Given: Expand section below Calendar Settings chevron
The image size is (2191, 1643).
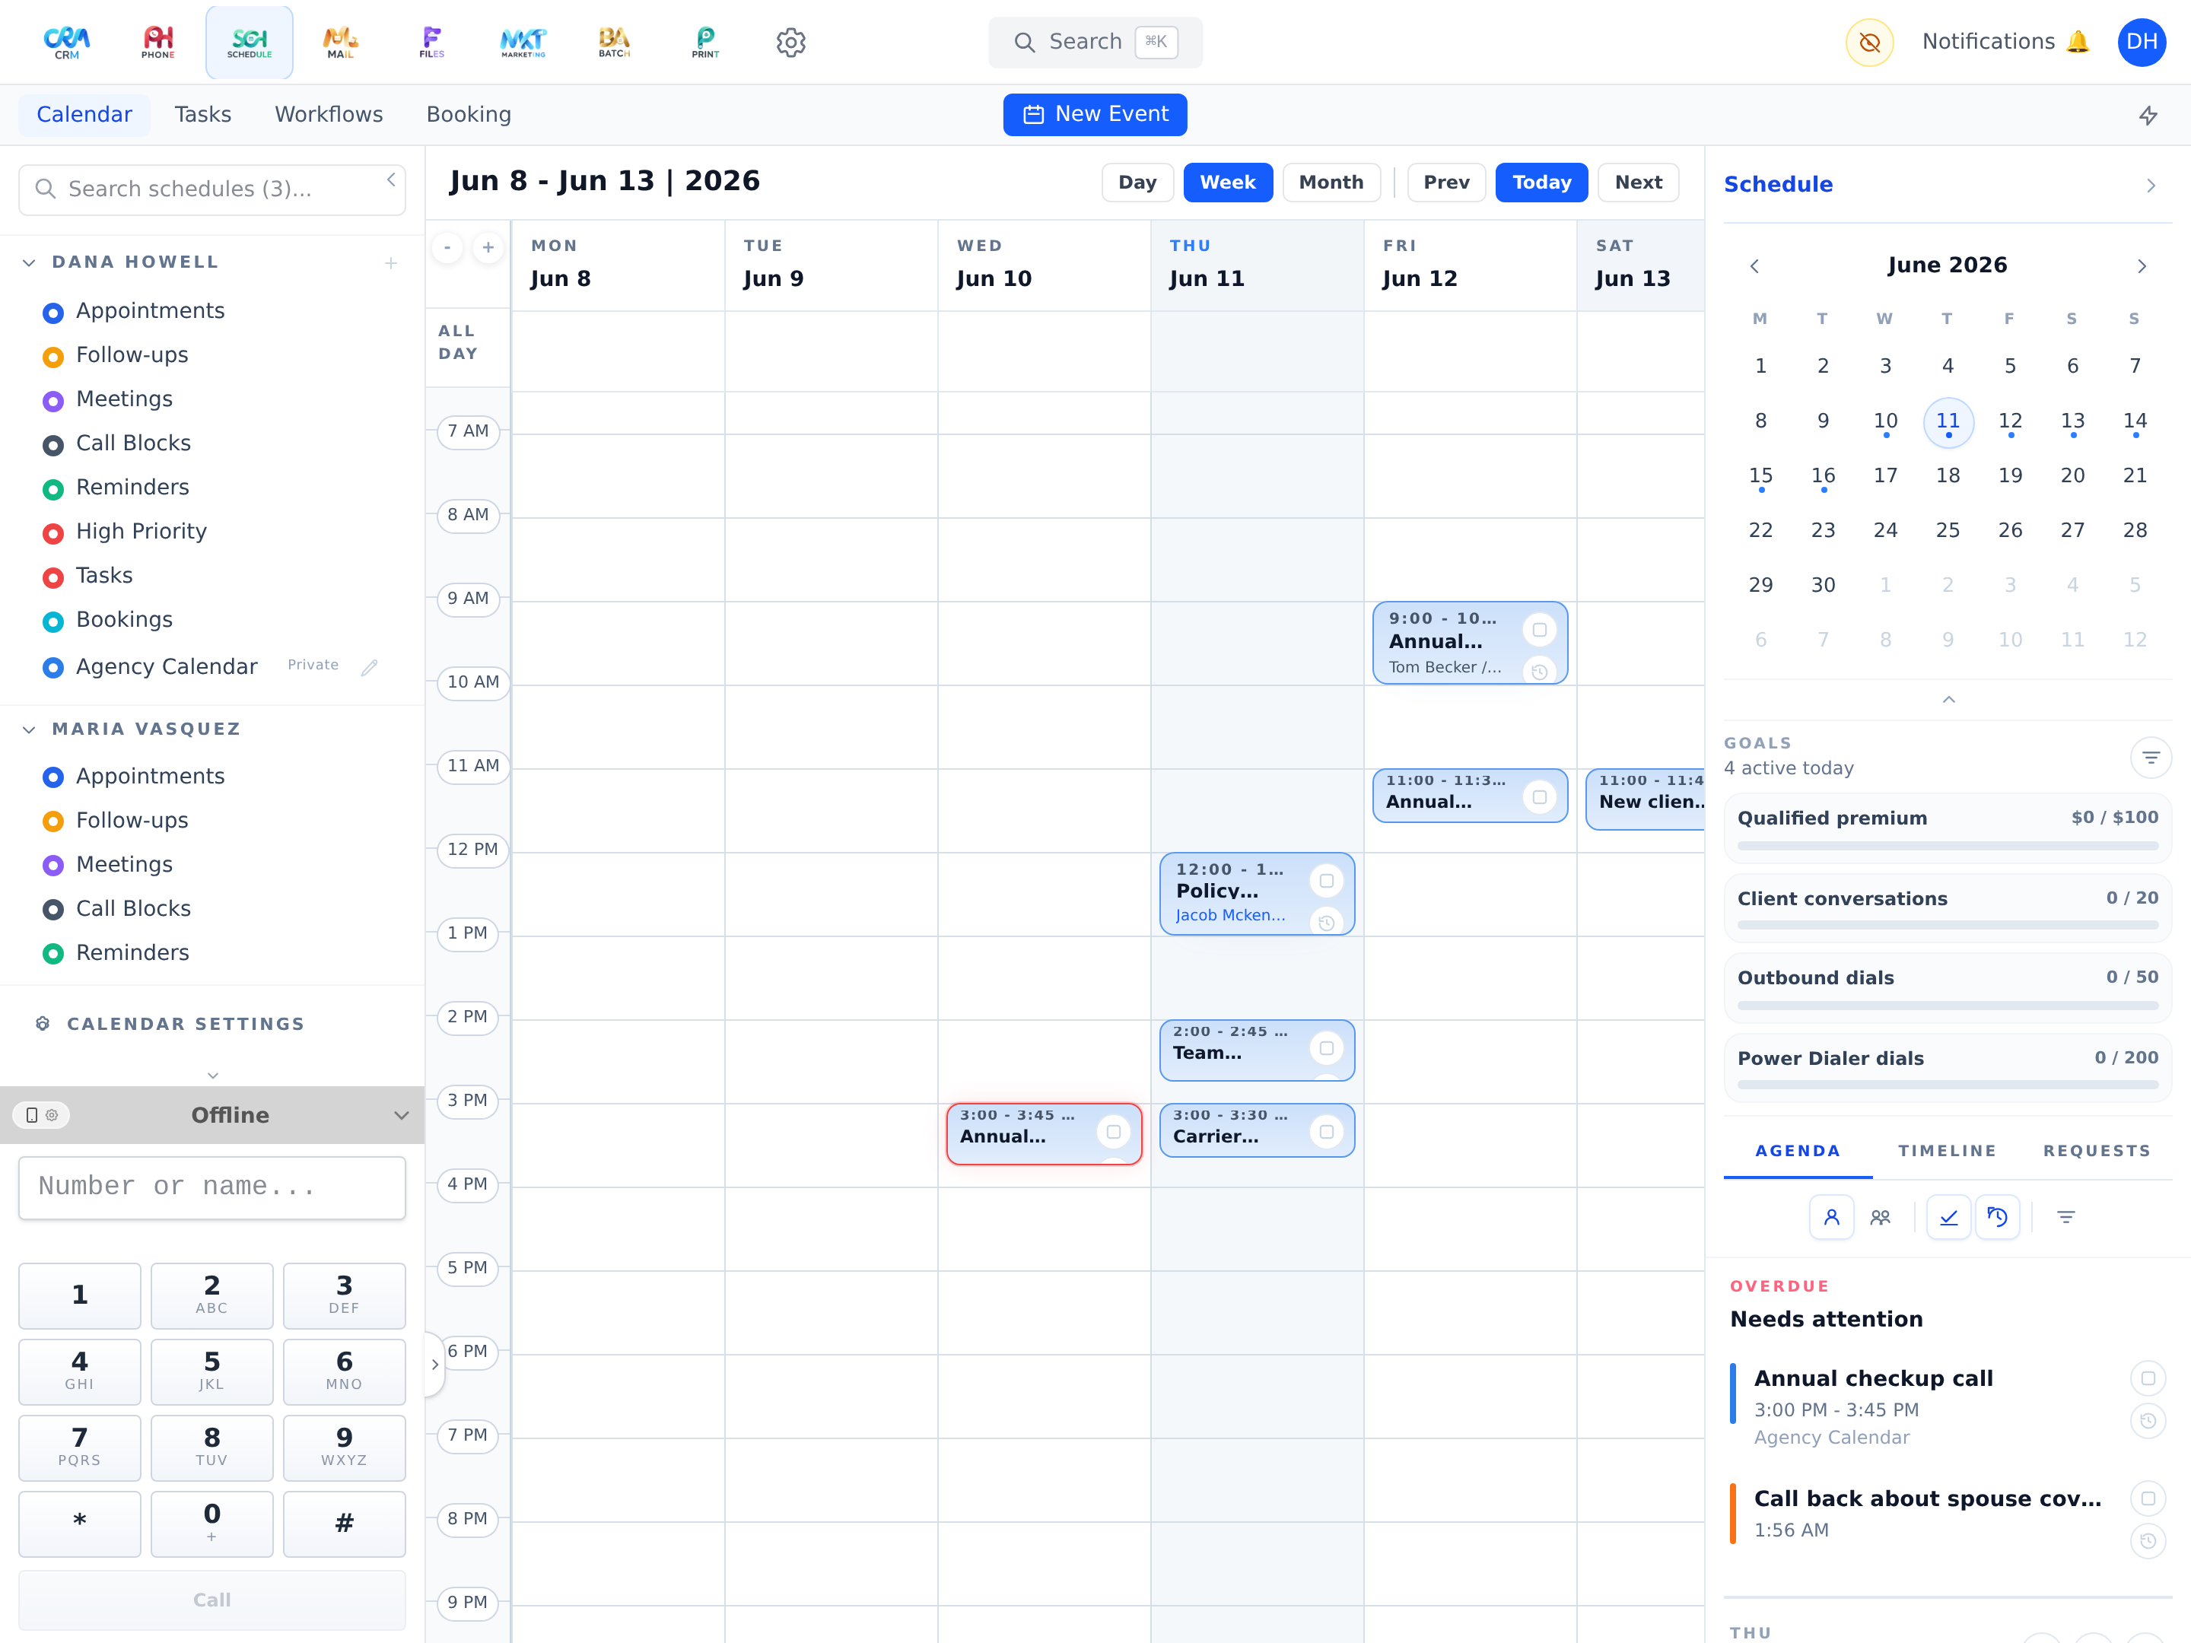Looking at the screenshot, I should [212, 1075].
